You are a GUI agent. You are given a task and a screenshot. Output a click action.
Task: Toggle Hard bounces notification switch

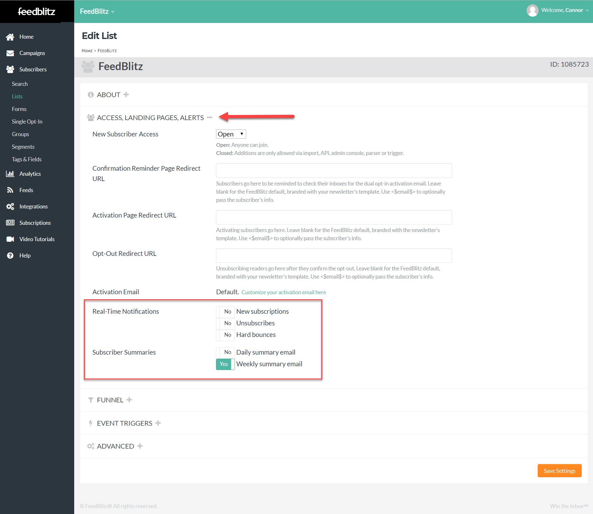[225, 335]
